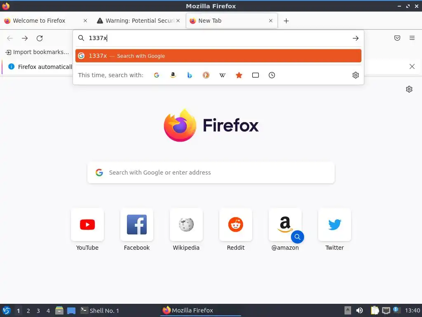Dismiss the Firefox automatically notification bar
The height and width of the screenshot is (317, 422).
pos(412,66)
